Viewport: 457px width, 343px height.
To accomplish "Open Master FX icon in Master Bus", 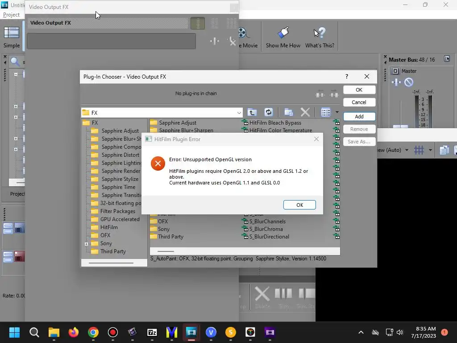I will (x=396, y=83).
